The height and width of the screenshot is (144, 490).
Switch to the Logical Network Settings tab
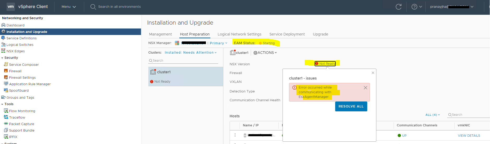239,34
